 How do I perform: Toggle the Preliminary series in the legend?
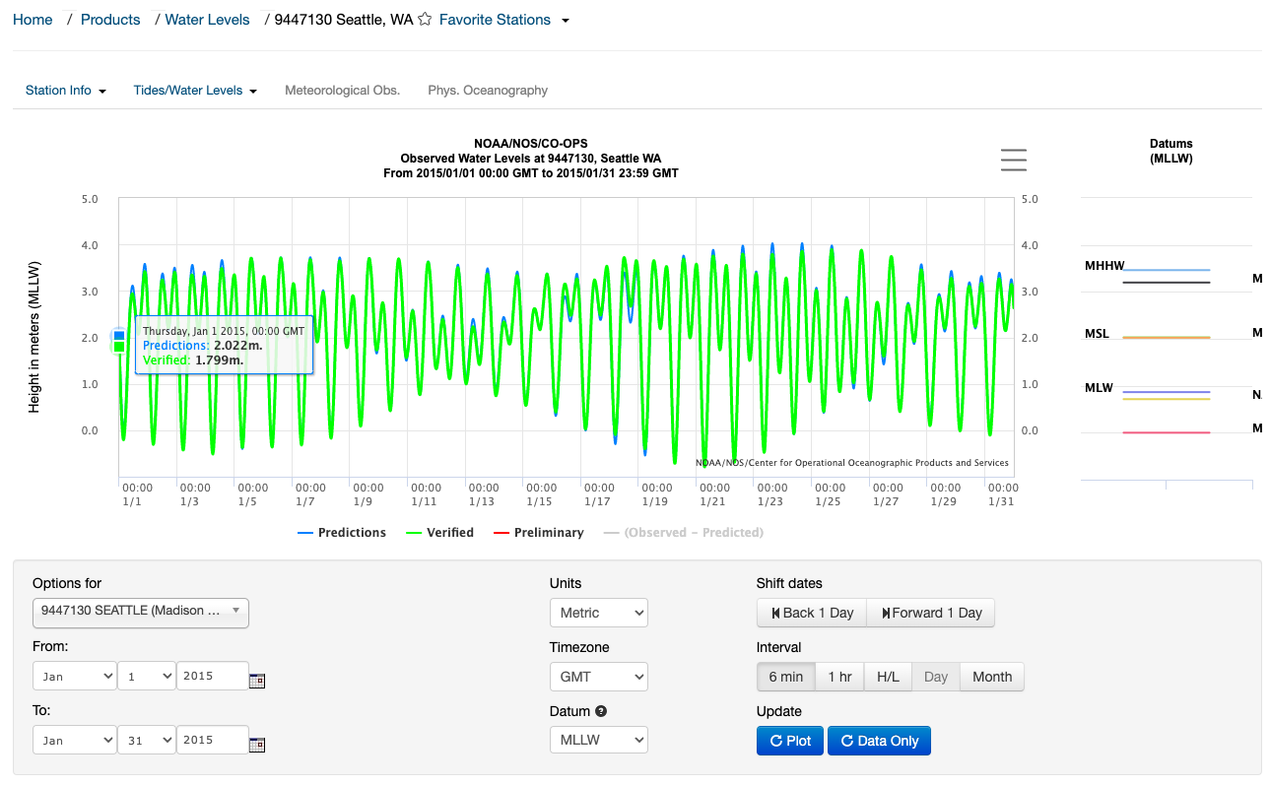(538, 533)
